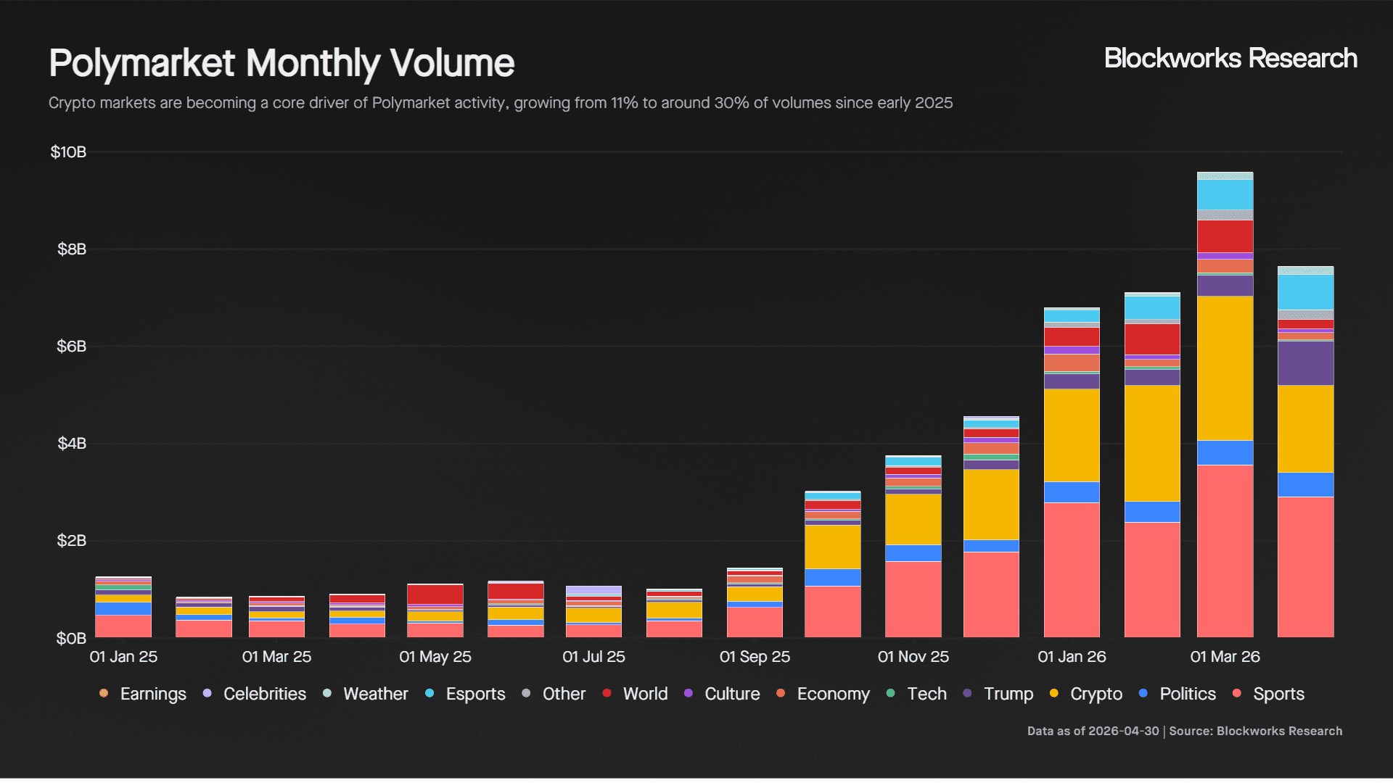Click the 01 May 25 axis label

[435, 657]
